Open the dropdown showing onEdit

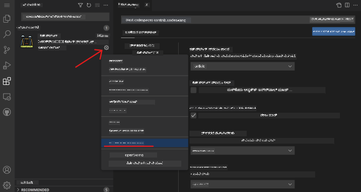tap(243, 66)
